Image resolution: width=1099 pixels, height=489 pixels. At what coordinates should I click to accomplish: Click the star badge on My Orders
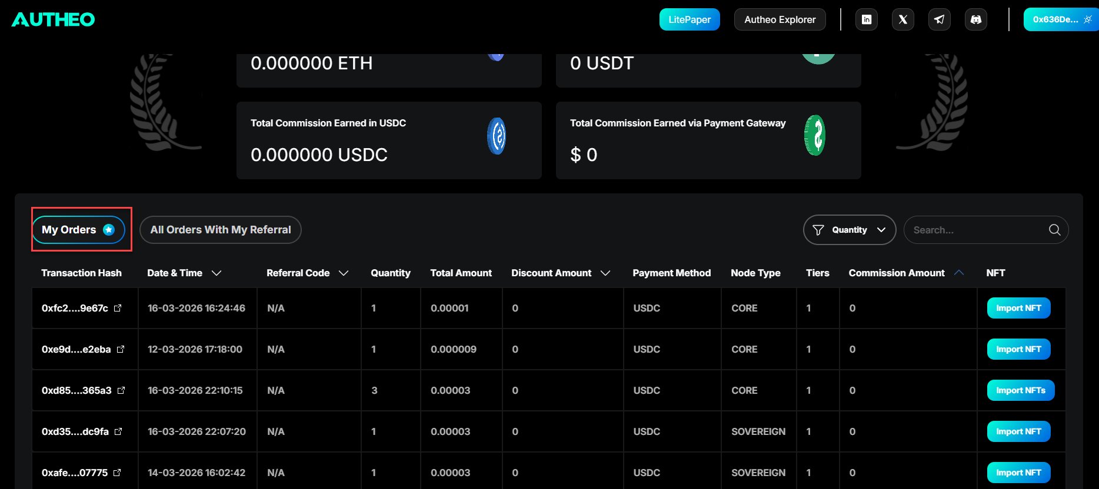pyautogui.click(x=109, y=230)
